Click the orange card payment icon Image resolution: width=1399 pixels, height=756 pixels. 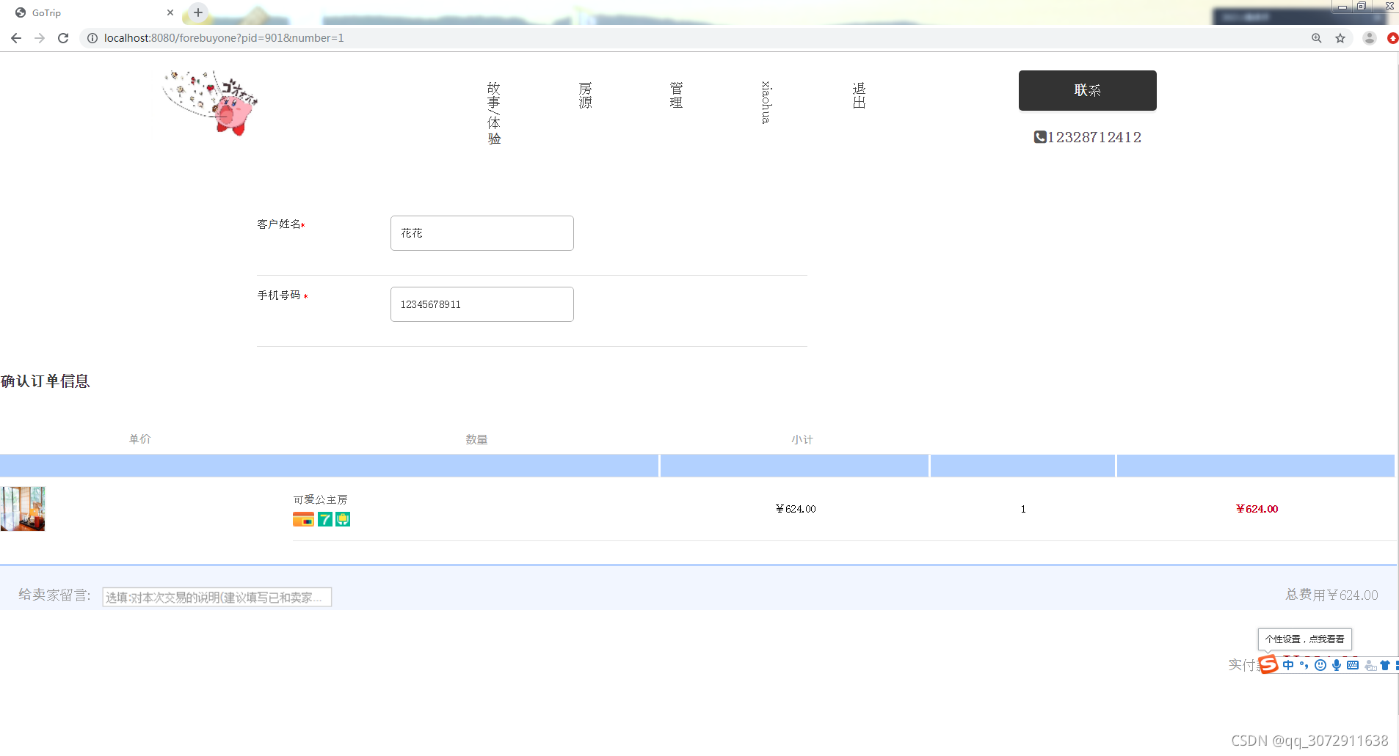coord(303,519)
